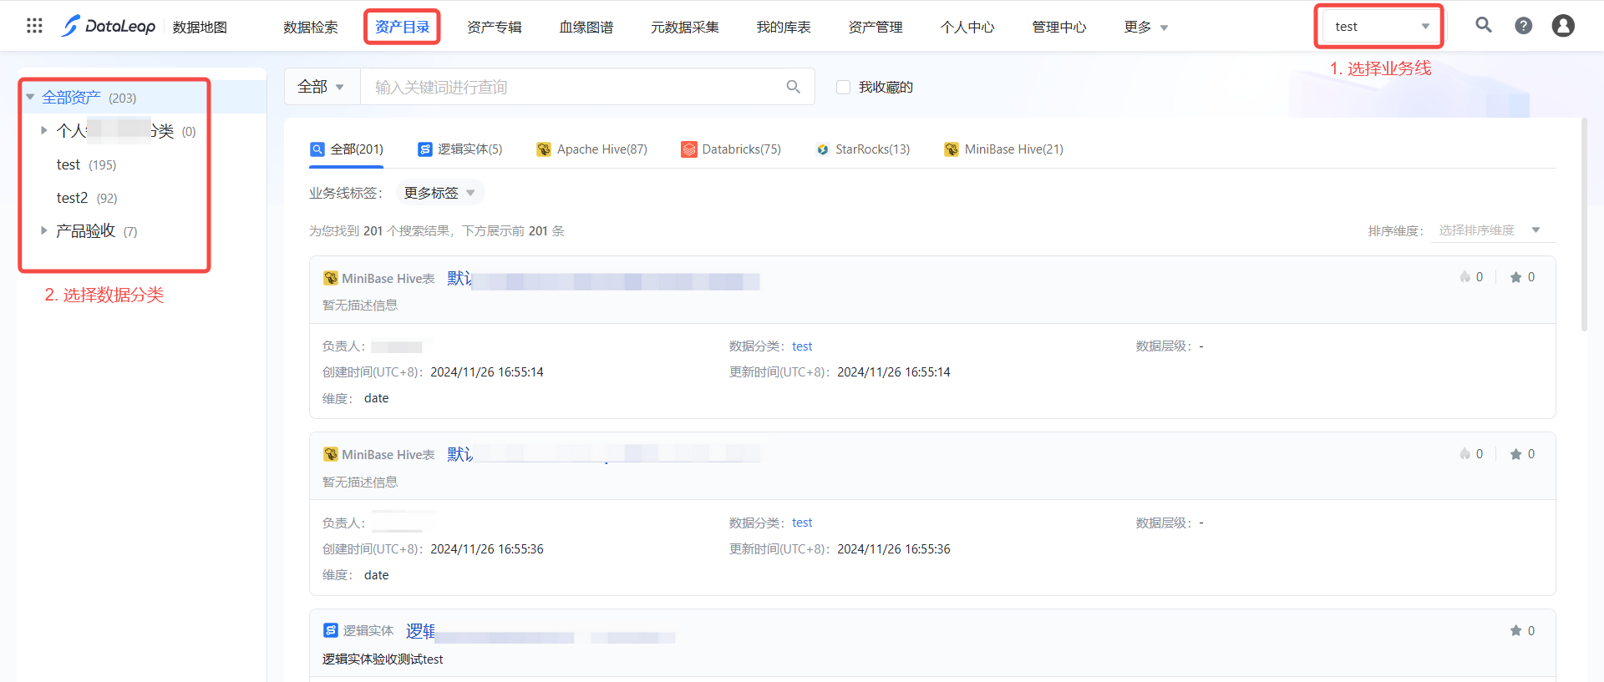This screenshot has width=1604, height=682.
Task: Star the second MiniBase Hive result
Action: point(1515,454)
